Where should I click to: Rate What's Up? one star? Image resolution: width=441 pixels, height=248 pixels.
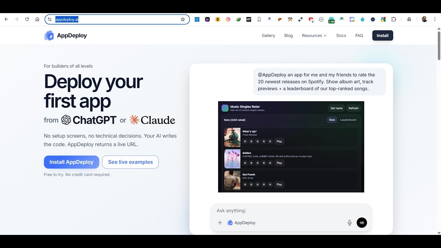click(x=245, y=141)
